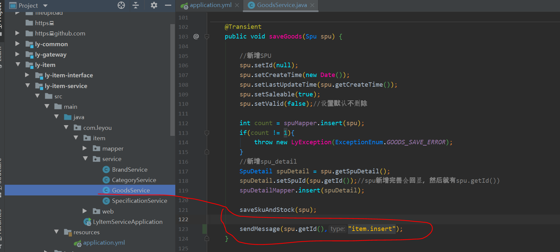The width and height of the screenshot is (560, 252).
Task: Expand the ly-gateway module
Action: pos(17,54)
